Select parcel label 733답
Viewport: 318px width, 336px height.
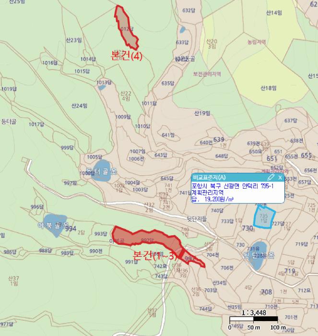227,221
